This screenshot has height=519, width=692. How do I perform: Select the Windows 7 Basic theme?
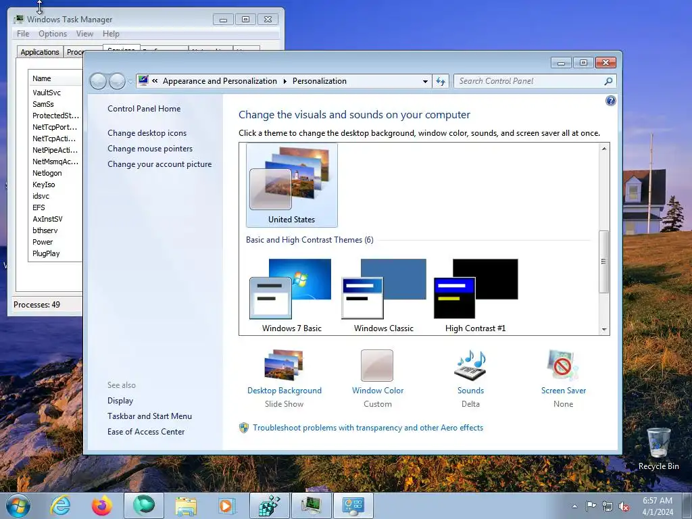(291, 296)
